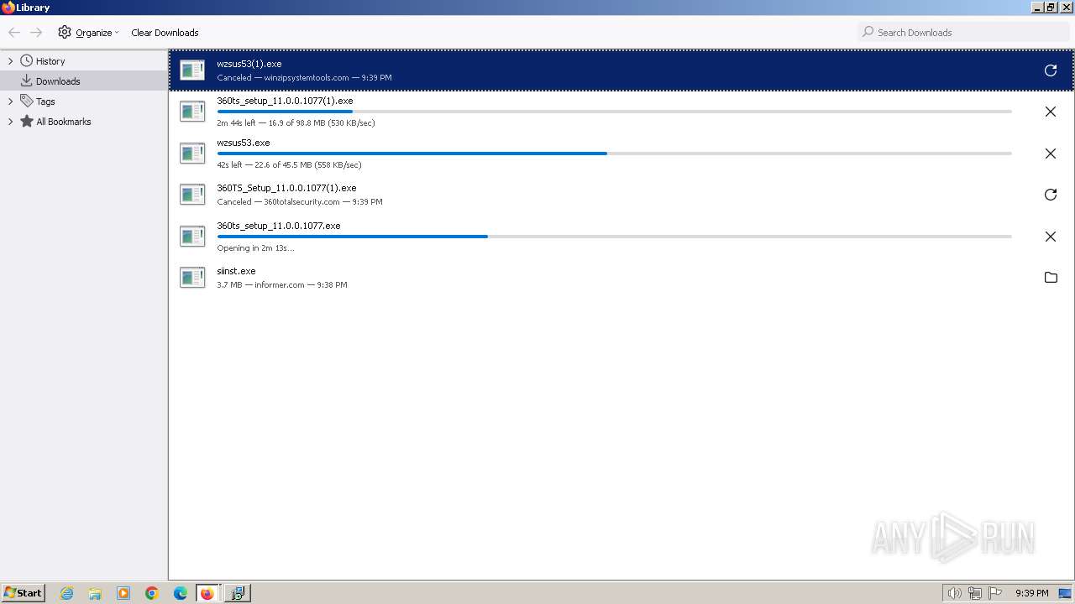Click the 360ts_setup_11.0.0.1077(1).exe file icon
The height and width of the screenshot is (604, 1075).
(192, 112)
